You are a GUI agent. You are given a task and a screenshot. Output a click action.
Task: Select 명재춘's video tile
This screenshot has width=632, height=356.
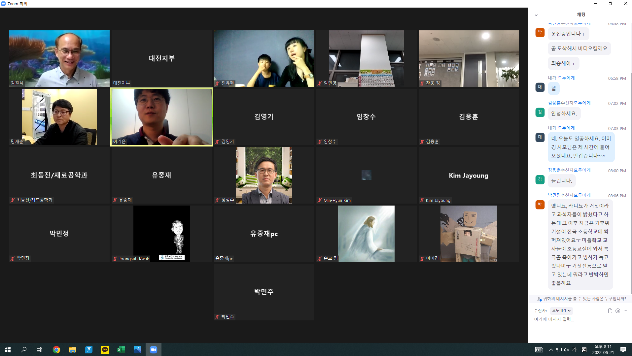[59, 117]
